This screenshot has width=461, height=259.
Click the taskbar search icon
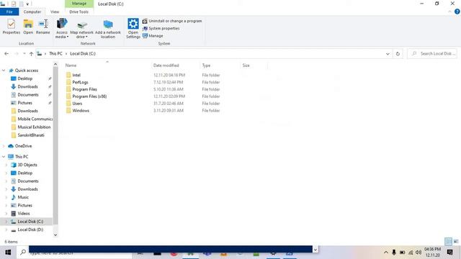(23, 253)
